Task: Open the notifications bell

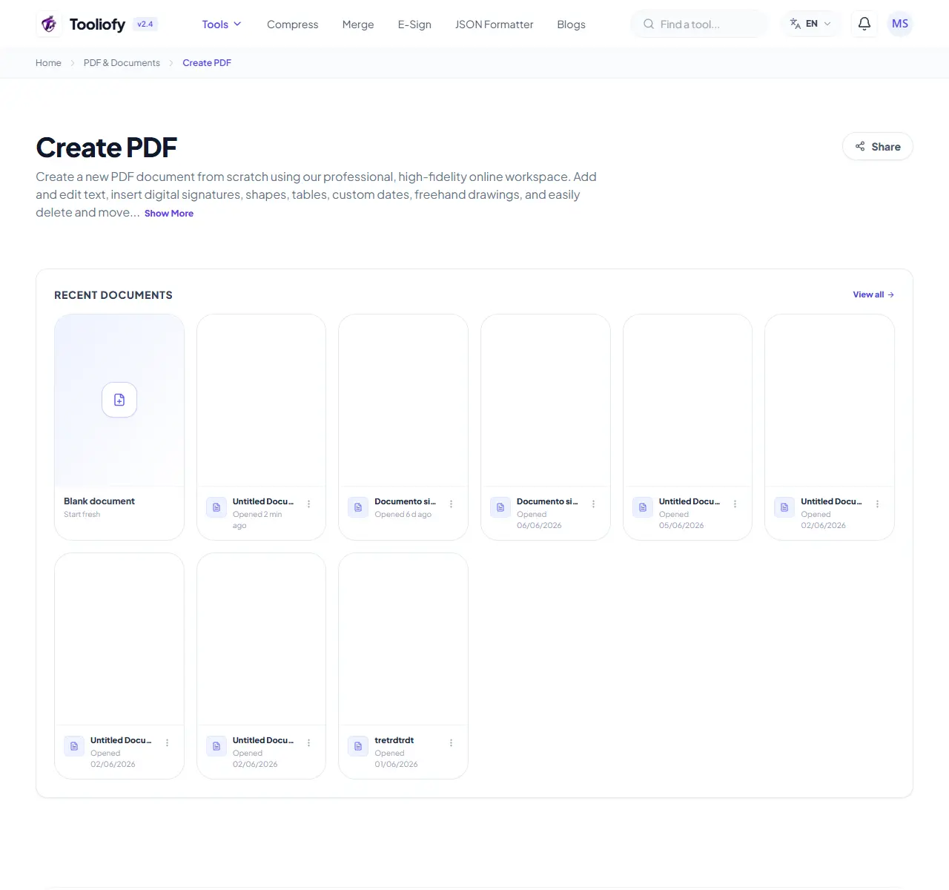Action: coord(864,24)
